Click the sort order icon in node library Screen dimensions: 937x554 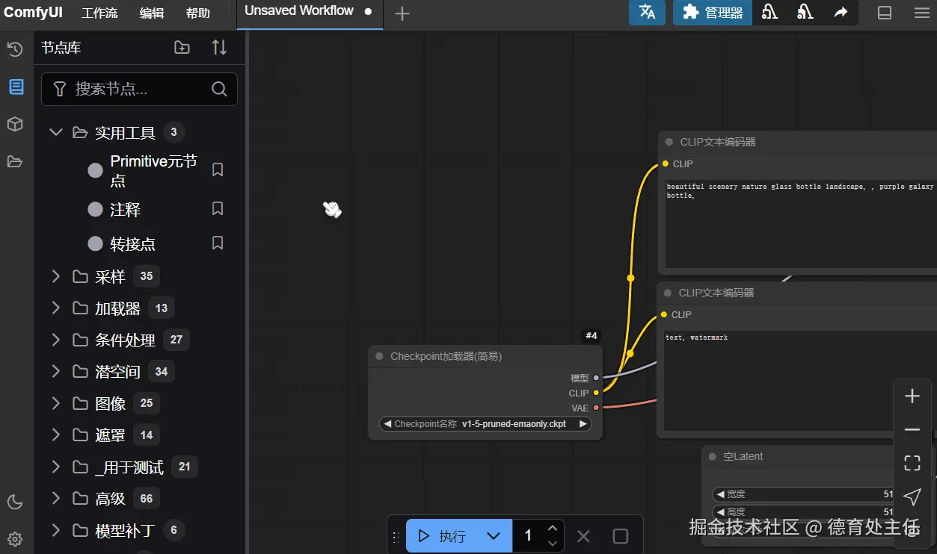(x=219, y=48)
